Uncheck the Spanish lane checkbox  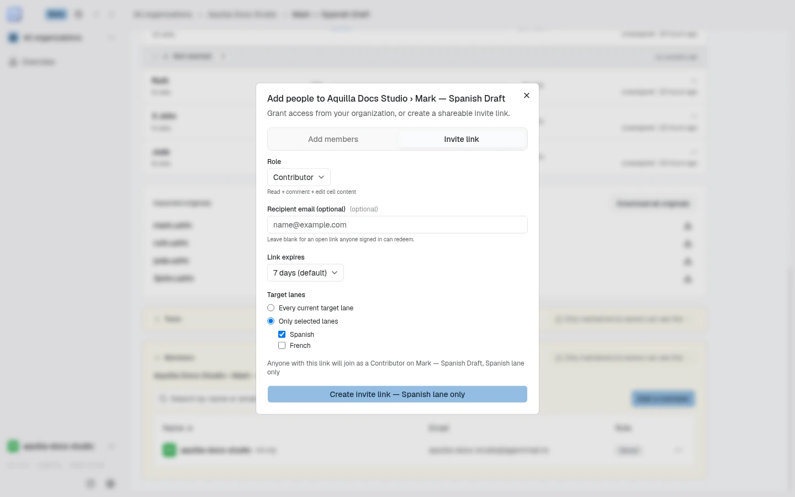[282, 335]
